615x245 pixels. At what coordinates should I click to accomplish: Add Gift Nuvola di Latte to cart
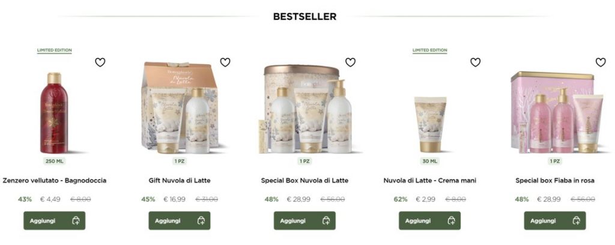click(179, 221)
